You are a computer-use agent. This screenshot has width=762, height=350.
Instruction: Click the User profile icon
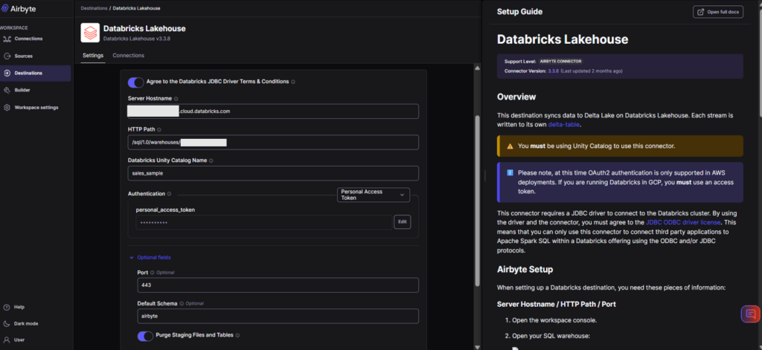tap(7, 340)
